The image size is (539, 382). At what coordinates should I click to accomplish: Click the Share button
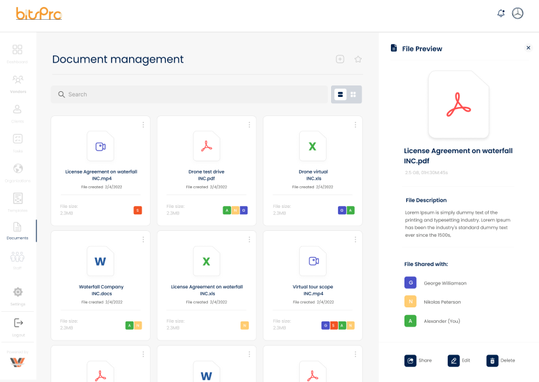coord(418,361)
